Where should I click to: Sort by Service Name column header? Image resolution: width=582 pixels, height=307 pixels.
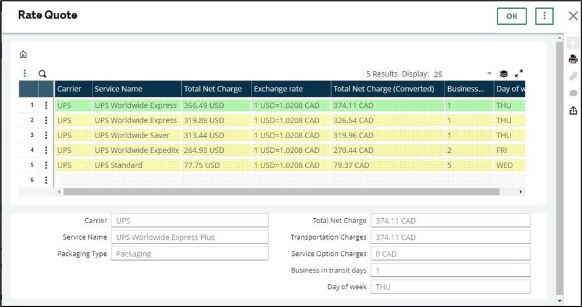click(x=137, y=89)
